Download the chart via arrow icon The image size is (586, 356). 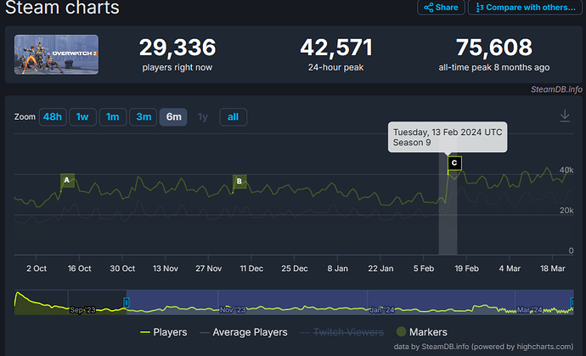tap(565, 116)
